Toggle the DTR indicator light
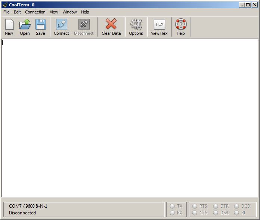 tap(216, 206)
